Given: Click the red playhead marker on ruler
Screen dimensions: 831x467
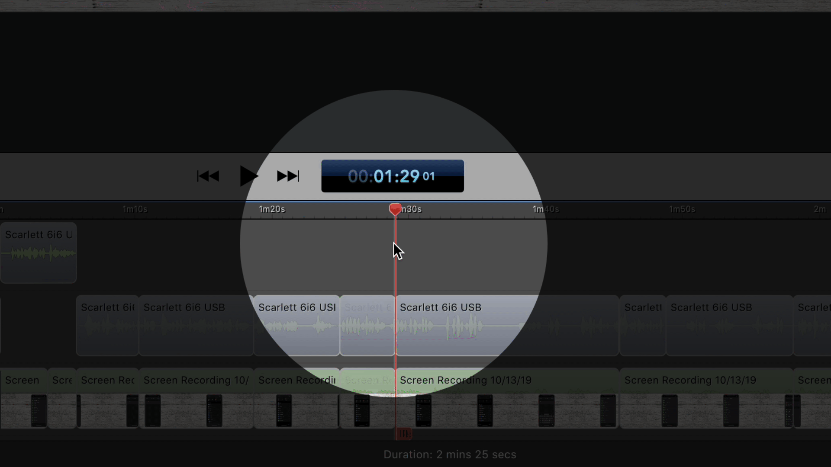Looking at the screenshot, I should pyautogui.click(x=395, y=209).
